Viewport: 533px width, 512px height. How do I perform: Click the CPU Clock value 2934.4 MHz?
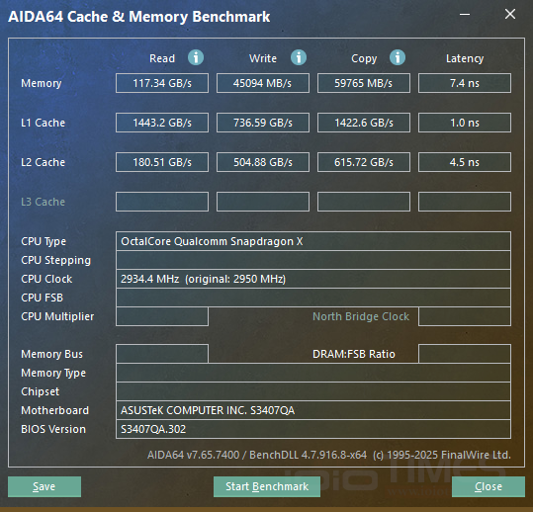coord(313,279)
